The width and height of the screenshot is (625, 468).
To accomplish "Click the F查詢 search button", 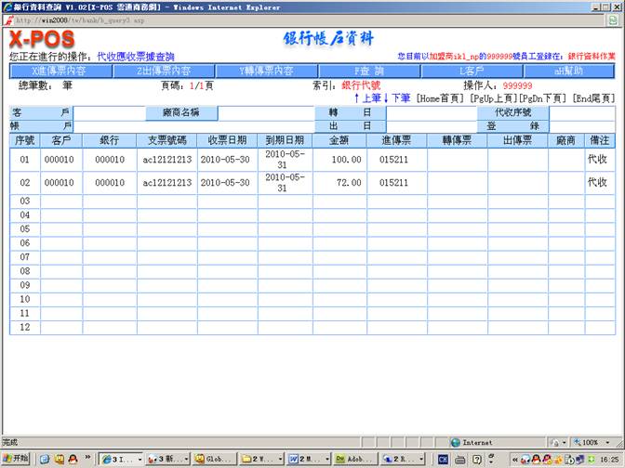I will tap(368, 71).
